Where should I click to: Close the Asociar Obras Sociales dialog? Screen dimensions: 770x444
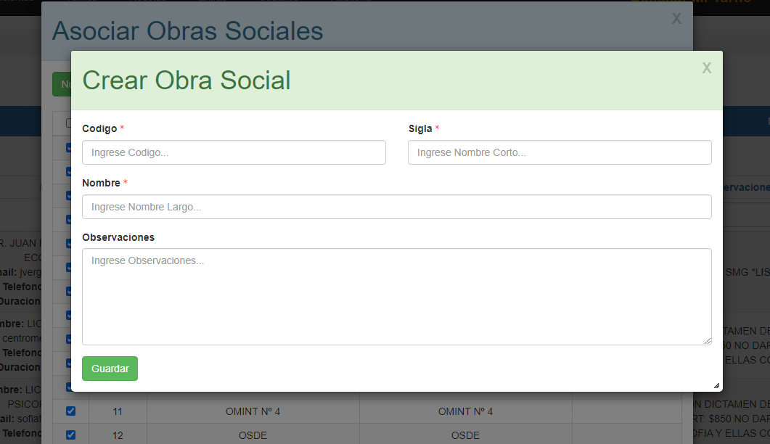click(x=676, y=19)
